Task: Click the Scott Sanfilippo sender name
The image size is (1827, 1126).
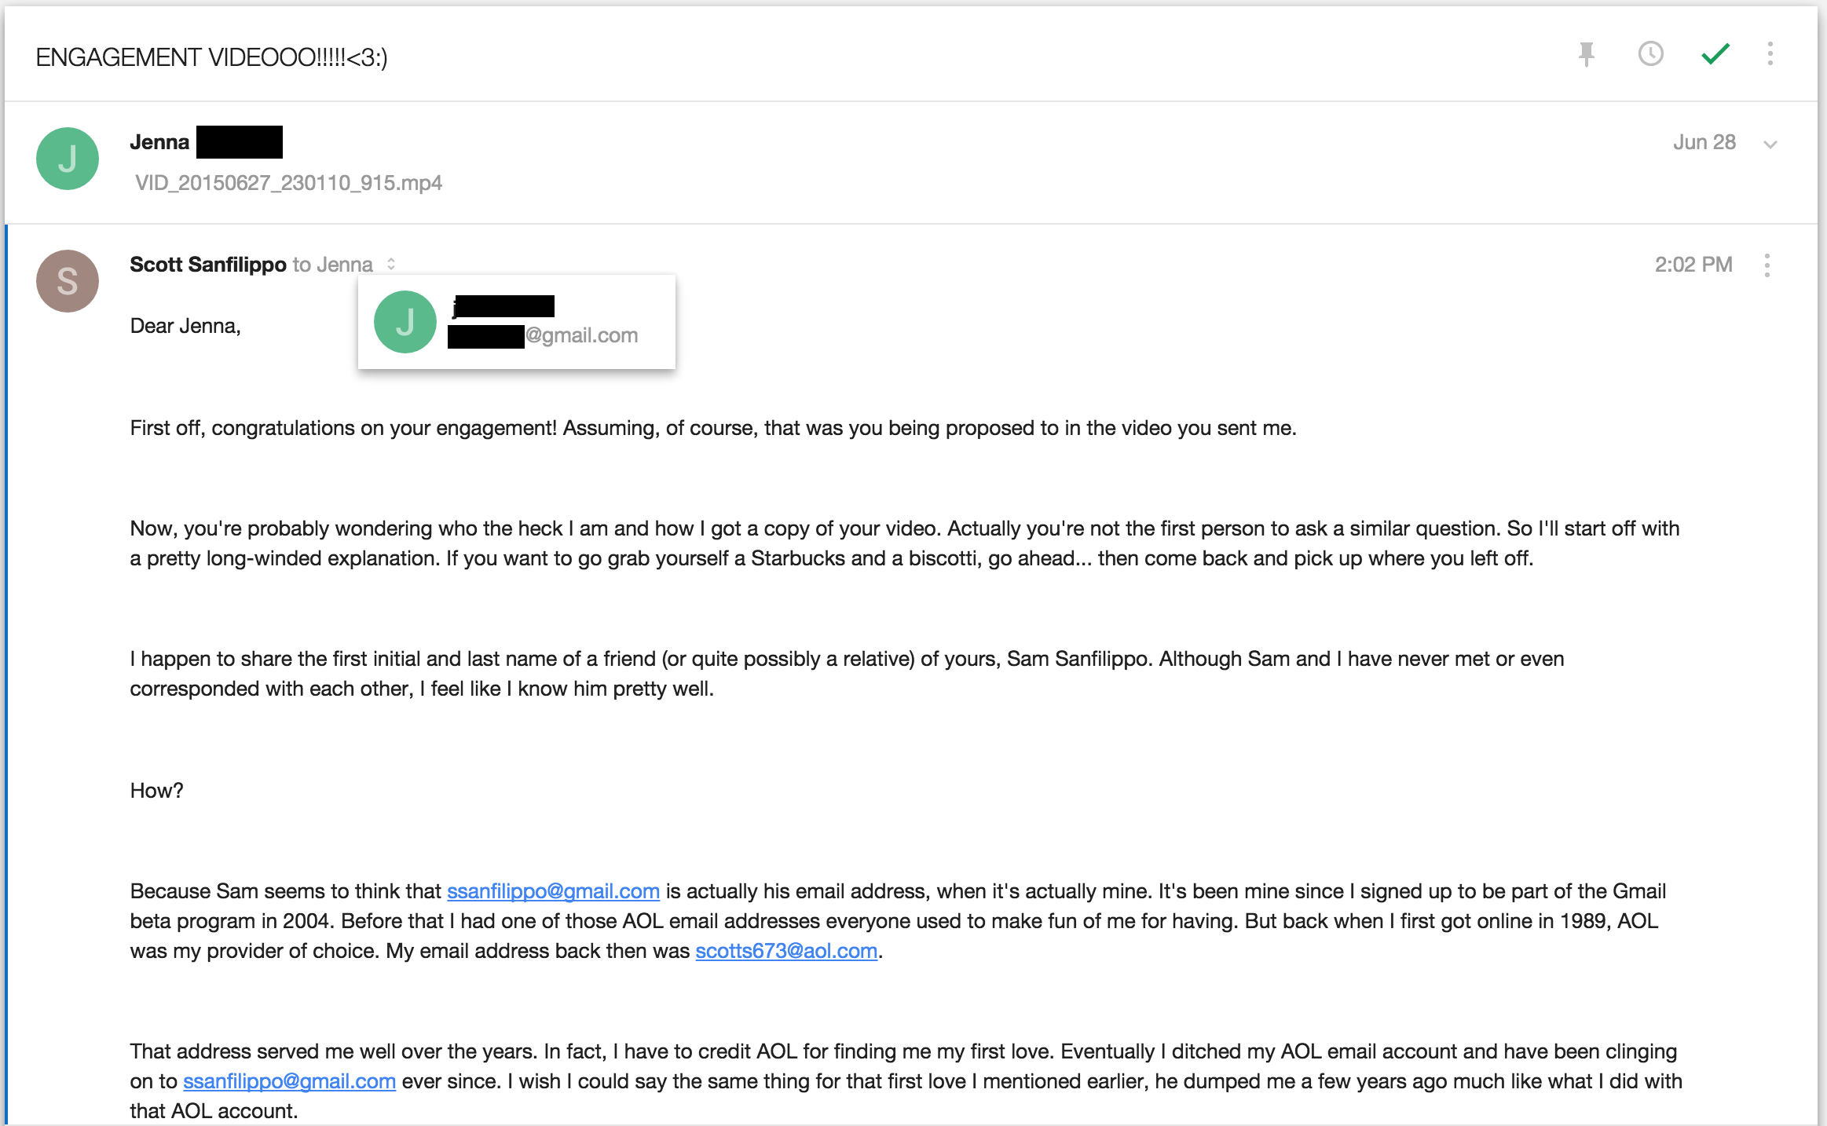Action: tap(208, 265)
